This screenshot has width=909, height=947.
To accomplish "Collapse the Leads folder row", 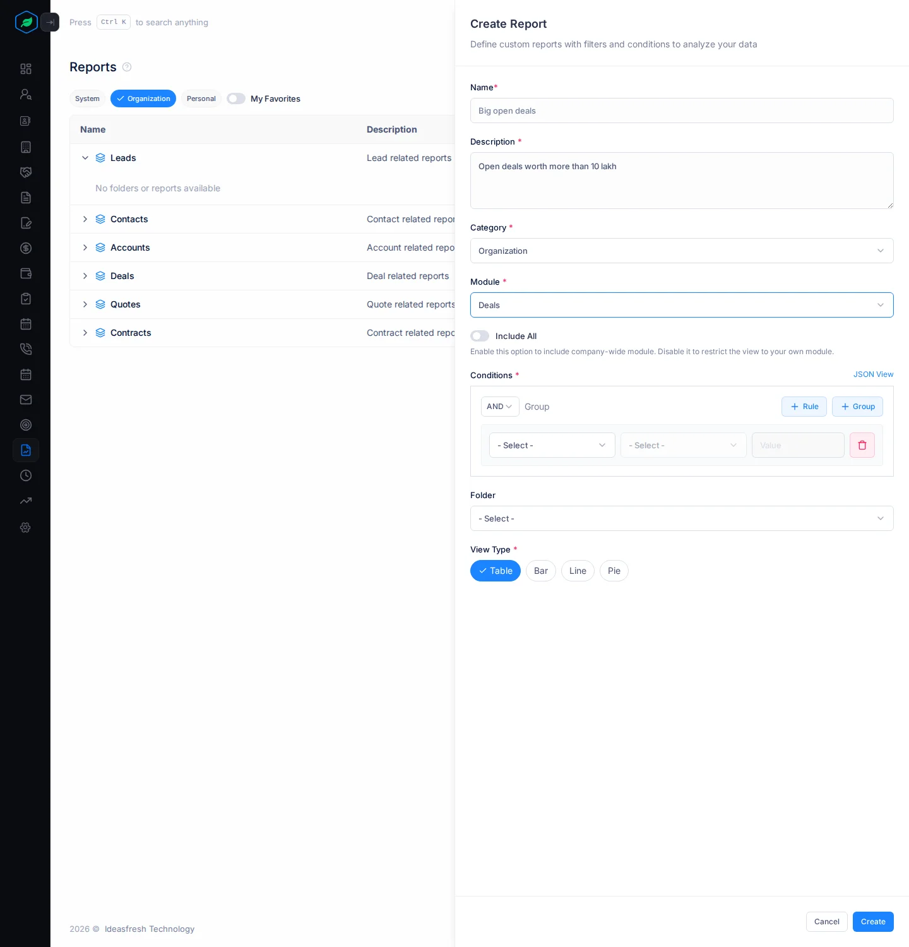I will (x=85, y=158).
